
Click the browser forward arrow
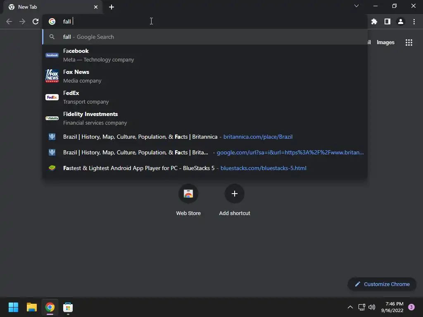pos(22,21)
